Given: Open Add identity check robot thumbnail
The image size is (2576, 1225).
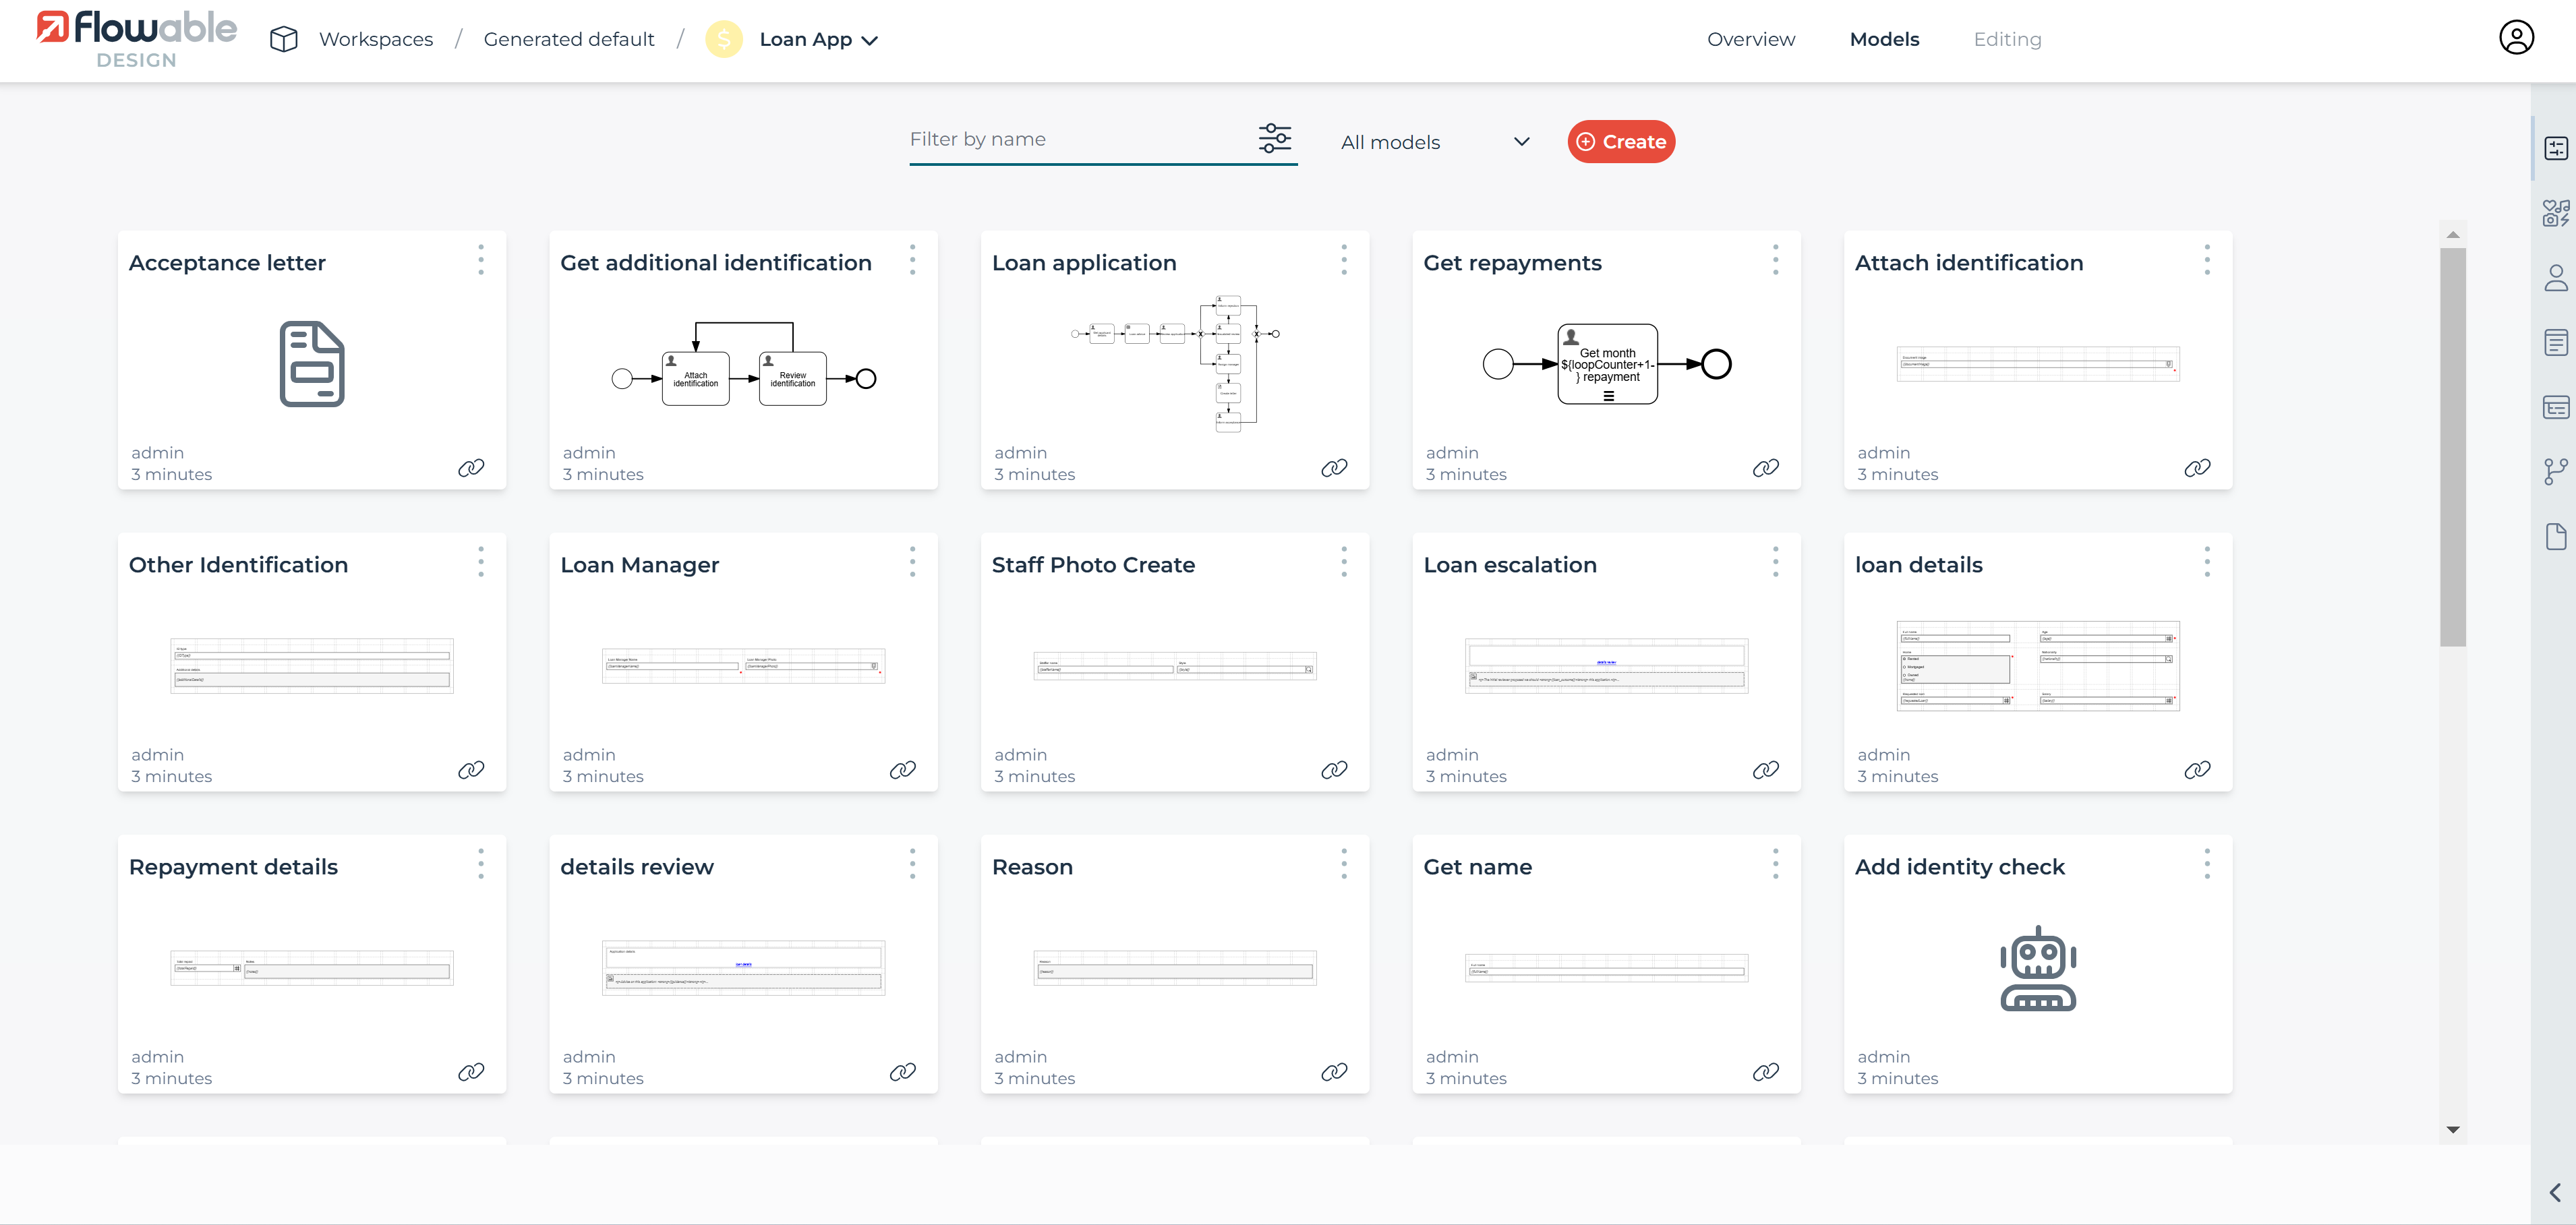Looking at the screenshot, I should coord(2038,968).
